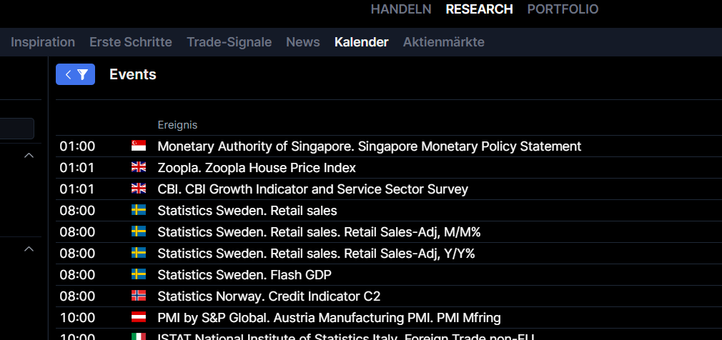The image size is (722, 340).
Task: Switch to the News tab
Action: coord(303,42)
